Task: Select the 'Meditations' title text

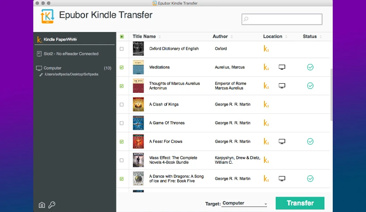Action: coord(159,67)
